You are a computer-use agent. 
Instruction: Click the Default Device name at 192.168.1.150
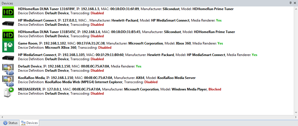[x=30, y=66]
